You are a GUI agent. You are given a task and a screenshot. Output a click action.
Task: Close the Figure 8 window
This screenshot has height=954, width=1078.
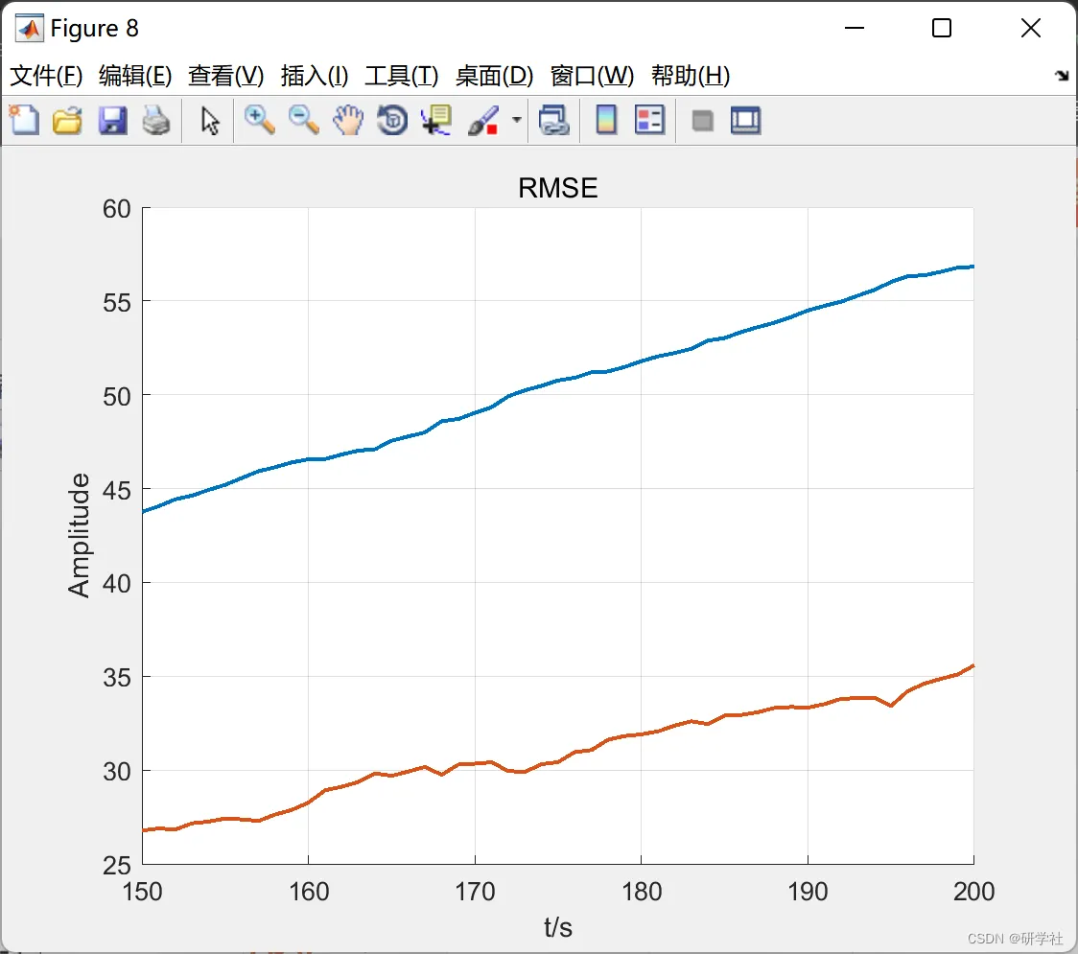[x=1031, y=28]
